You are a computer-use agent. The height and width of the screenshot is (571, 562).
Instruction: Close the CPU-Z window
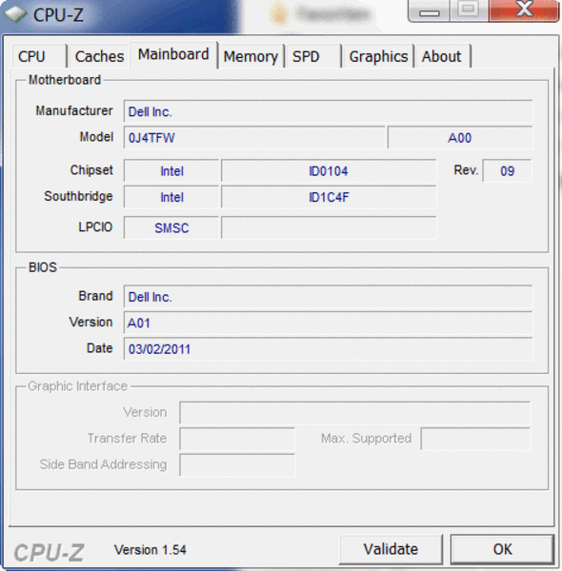[x=524, y=10]
